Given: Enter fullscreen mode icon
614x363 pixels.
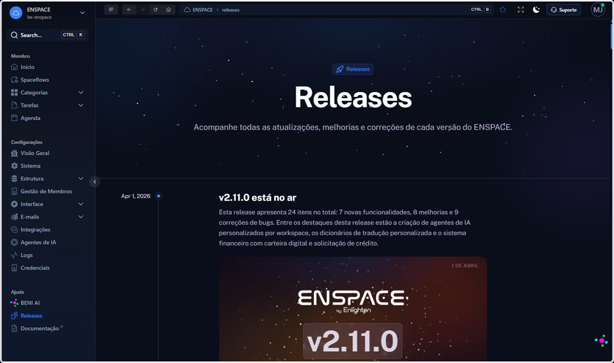Looking at the screenshot, I should 520,10.
